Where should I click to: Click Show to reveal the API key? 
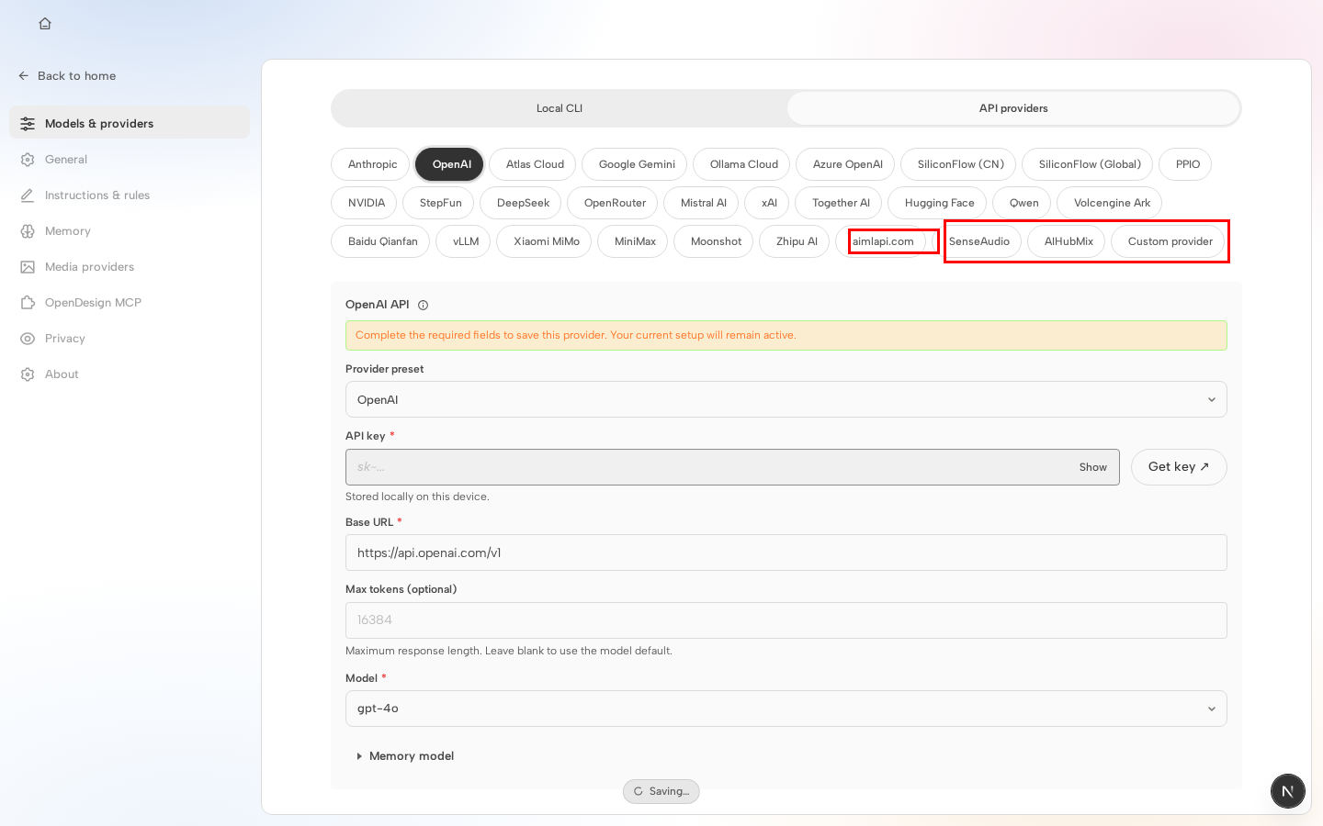coord(1093,467)
